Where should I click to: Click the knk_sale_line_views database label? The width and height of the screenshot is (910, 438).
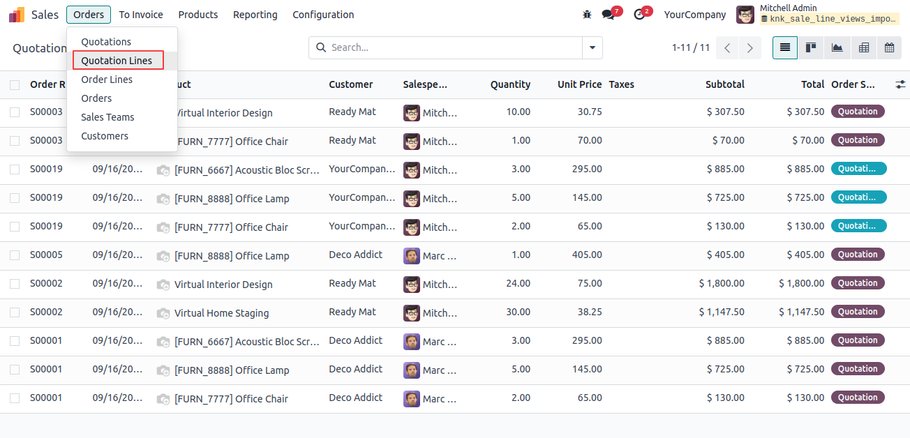pyautogui.click(x=828, y=19)
